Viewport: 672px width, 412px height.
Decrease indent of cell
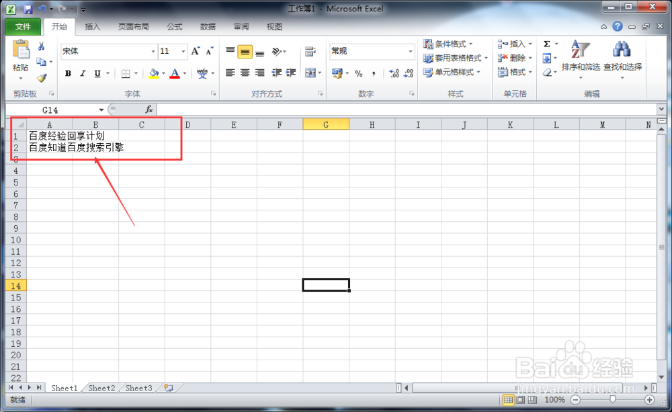click(277, 73)
